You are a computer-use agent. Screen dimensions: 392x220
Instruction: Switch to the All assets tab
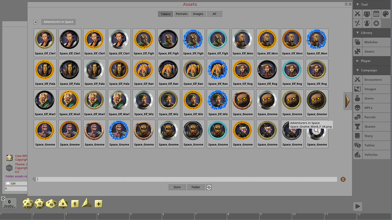[x=214, y=14]
